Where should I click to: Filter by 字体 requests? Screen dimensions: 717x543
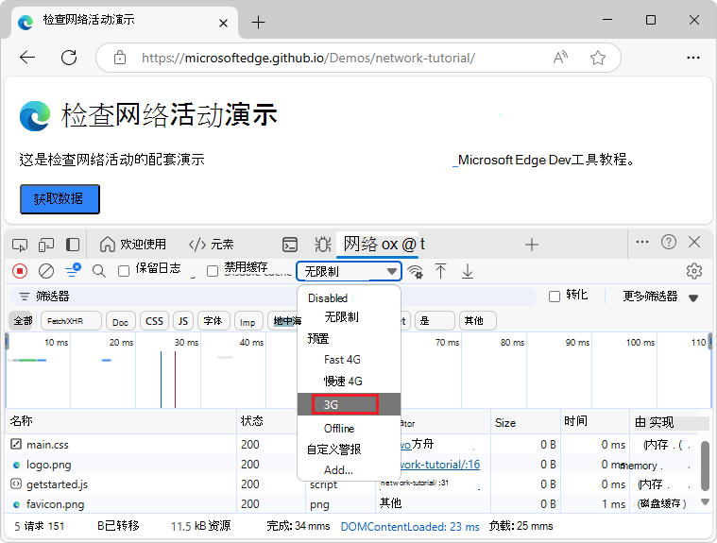click(x=213, y=321)
